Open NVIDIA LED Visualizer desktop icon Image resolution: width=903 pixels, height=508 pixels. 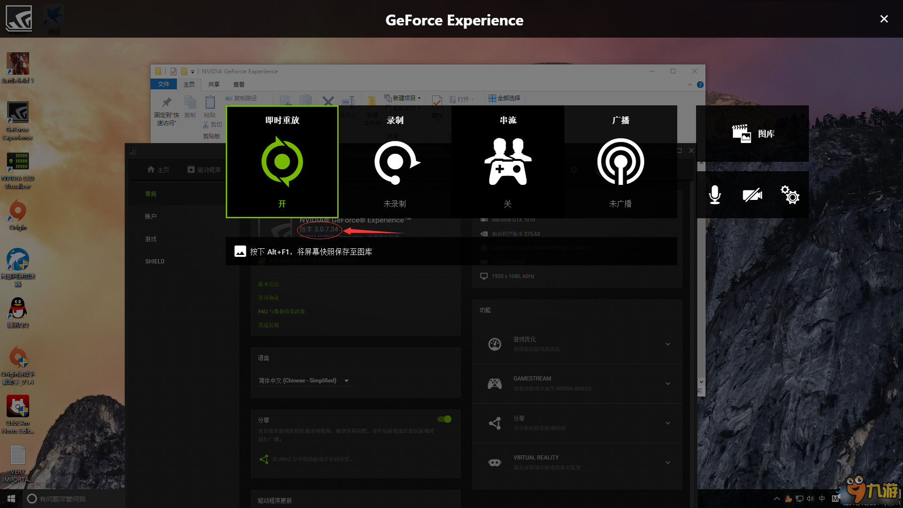click(x=18, y=170)
